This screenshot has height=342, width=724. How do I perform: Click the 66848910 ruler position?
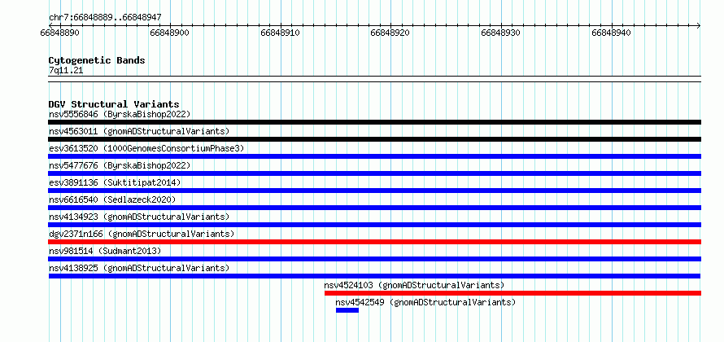[x=281, y=33]
